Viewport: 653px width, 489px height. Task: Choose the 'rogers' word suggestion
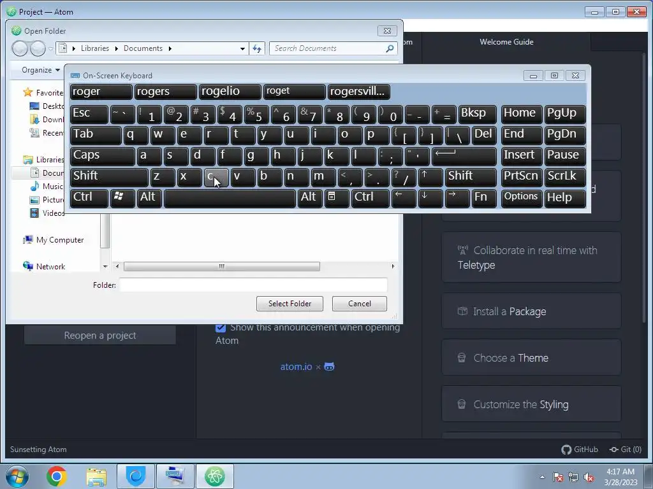[x=166, y=92]
